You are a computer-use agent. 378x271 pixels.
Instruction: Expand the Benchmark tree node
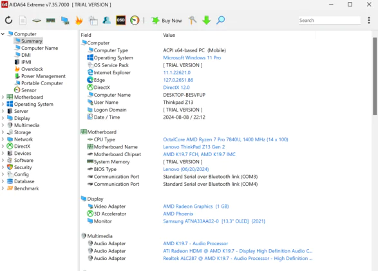[x=3, y=188]
